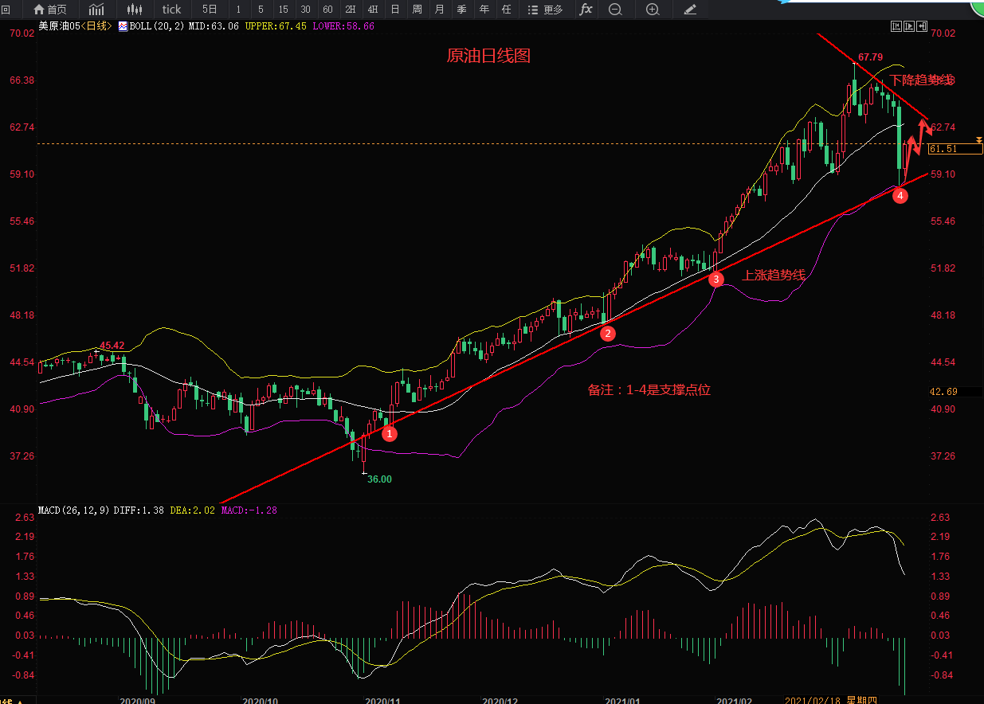Select the candlestick chart type icon
The height and width of the screenshot is (704, 984).
135,10
